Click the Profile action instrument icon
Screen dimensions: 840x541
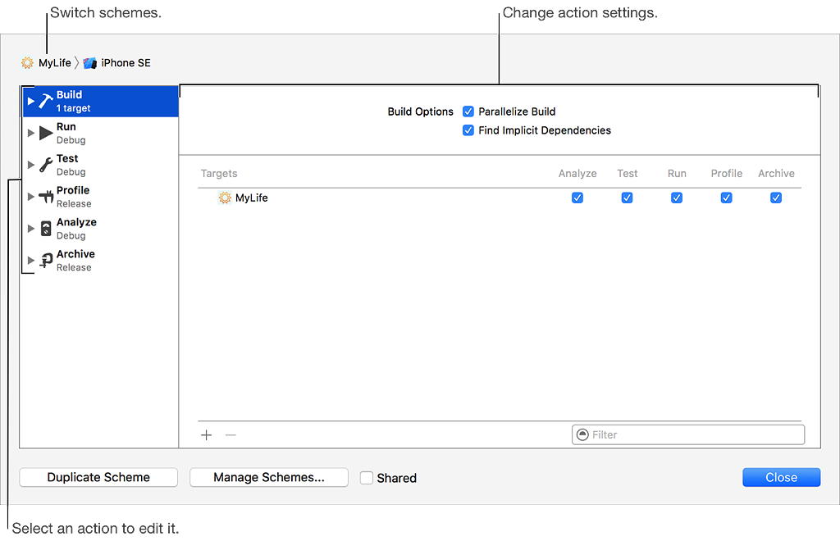[46, 197]
